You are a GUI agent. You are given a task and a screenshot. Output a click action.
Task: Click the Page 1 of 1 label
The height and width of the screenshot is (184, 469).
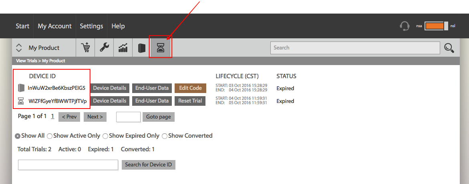tap(32, 116)
